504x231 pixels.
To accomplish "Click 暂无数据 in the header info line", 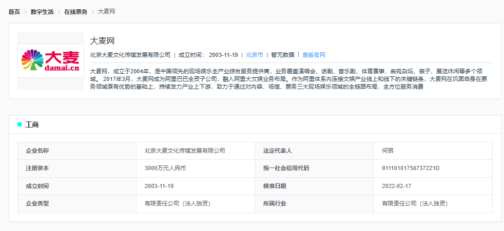I will 282,55.
